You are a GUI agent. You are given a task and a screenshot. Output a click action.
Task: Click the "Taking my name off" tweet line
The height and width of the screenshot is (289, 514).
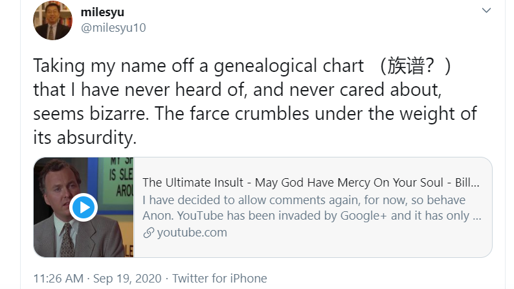[242, 66]
